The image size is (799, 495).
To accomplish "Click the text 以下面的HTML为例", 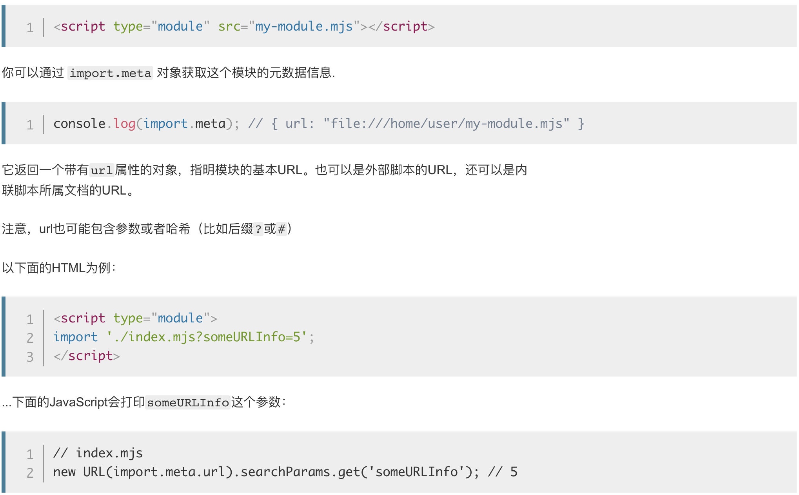I will tap(59, 268).
